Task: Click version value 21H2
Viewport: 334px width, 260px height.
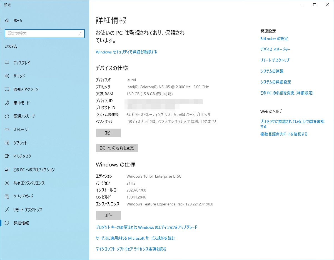Action: coord(131,183)
